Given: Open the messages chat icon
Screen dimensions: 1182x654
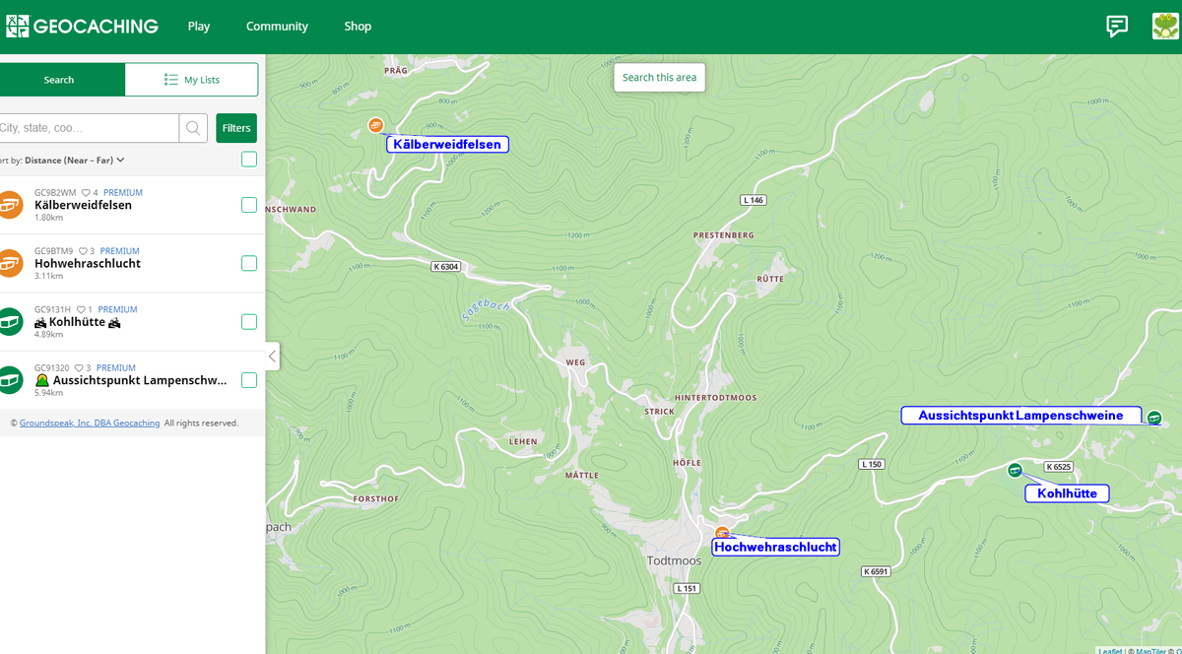Looking at the screenshot, I should click(x=1116, y=27).
